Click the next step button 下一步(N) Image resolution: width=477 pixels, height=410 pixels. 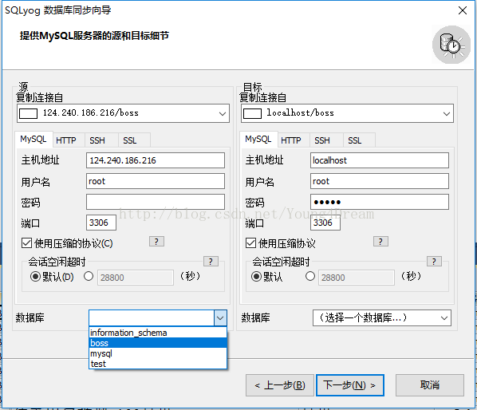pyautogui.click(x=350, y=385)
